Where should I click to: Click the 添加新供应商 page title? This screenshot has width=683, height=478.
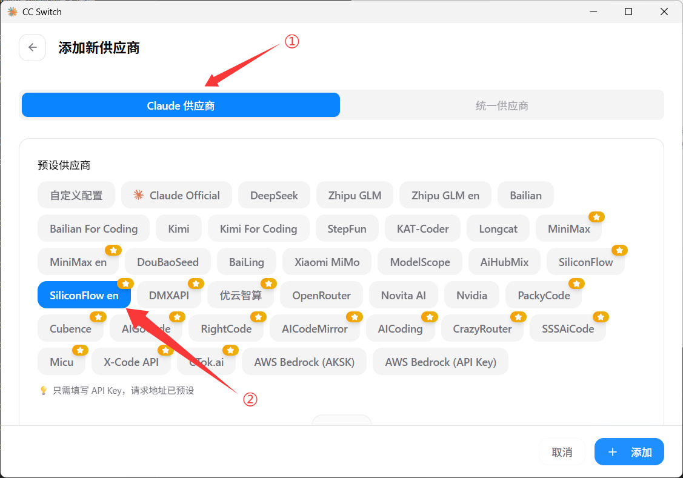pos(99,47)
